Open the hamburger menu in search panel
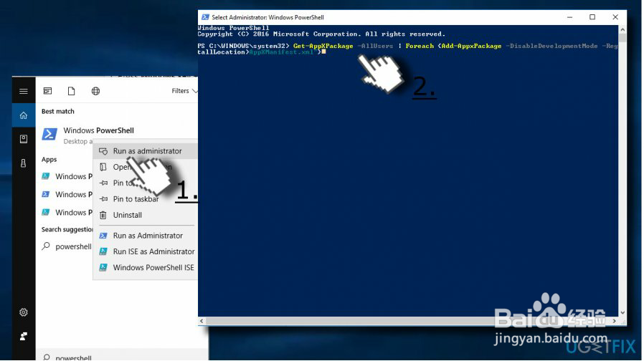The image size is (644, 361). (24, 91)
